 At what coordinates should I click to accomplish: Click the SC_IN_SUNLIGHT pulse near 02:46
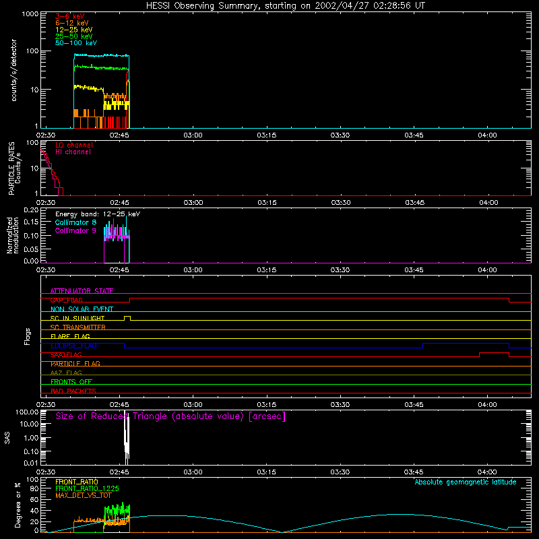click(127, 318)
